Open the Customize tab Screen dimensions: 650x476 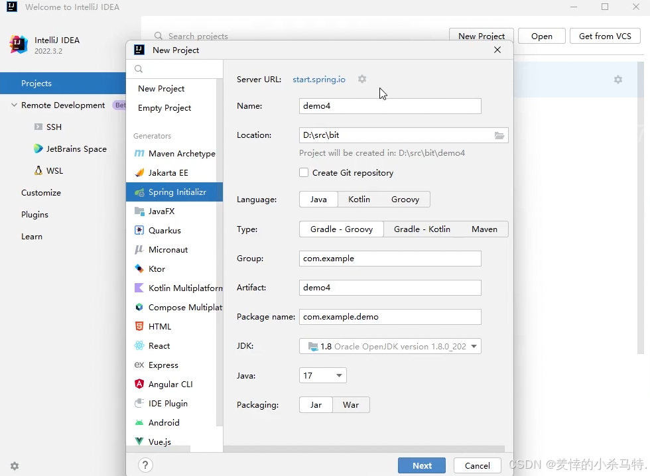click(41, 193)
